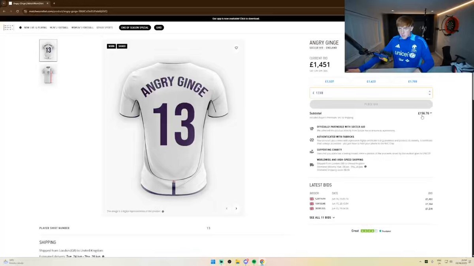Click the Trustpilot Great rating badge

coord(371,231)
